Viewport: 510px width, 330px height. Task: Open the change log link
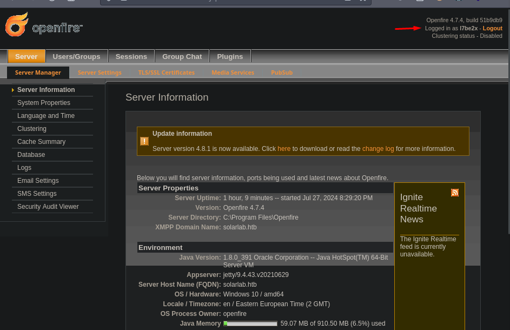377,149
